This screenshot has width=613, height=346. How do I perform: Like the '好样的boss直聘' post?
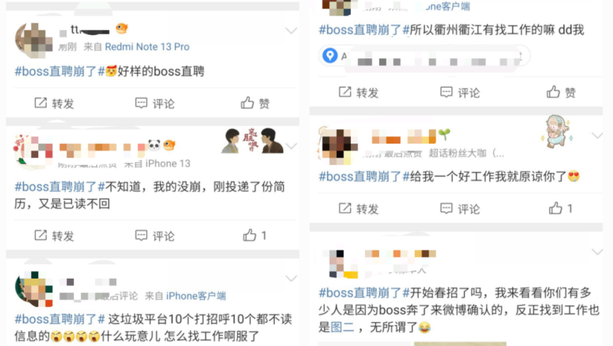click(x=255, y=103)
